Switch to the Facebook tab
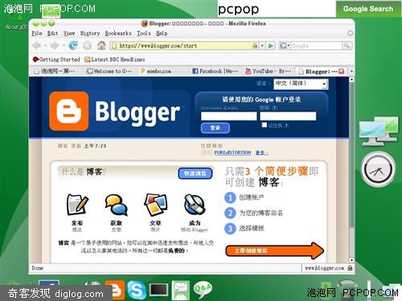402x301 pixels. (215, 71)
